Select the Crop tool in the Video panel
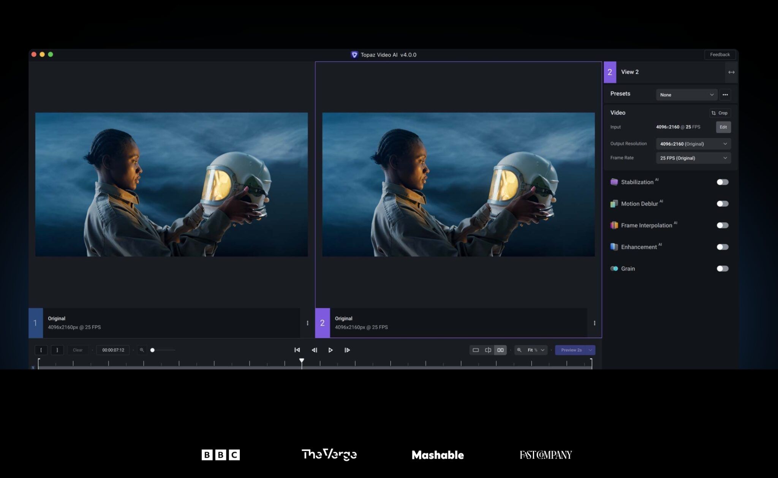 [719, 113]
